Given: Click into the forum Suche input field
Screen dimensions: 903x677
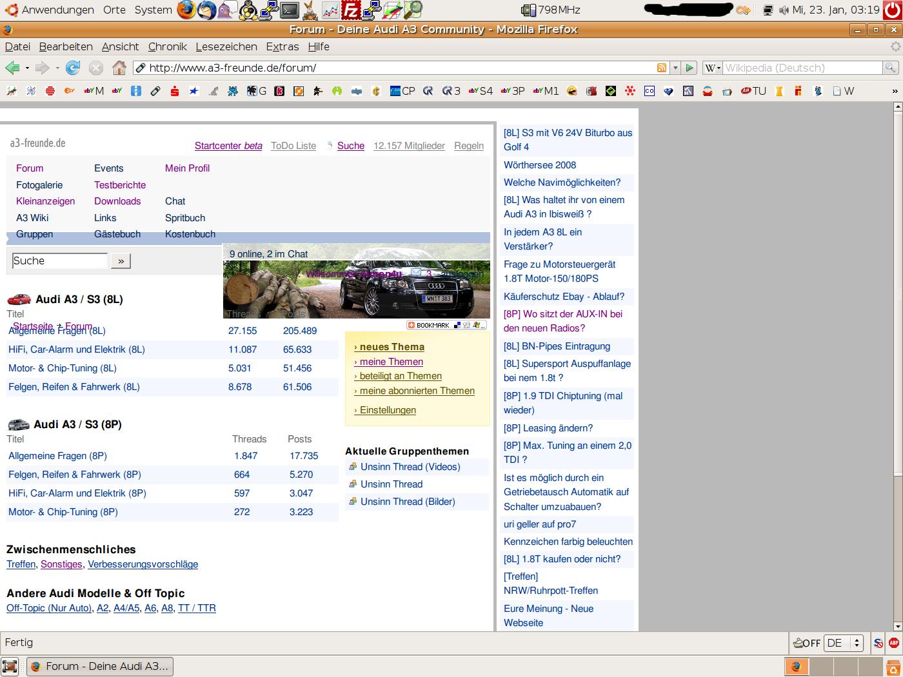Looking at the screenshot, I should pyautogui.click(x=59, y=261).
